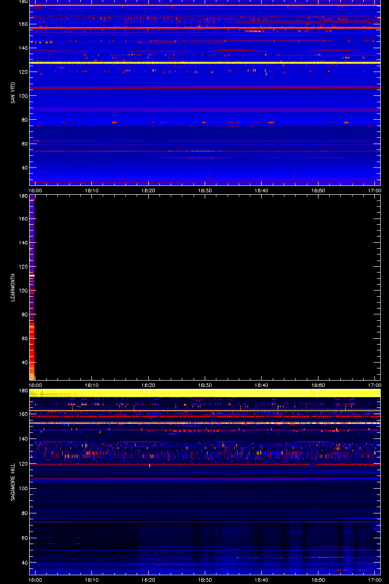The width and height of the screenshot is (389, 584).
Task: Click the LEARMONTH axis label
Action: (x=13, y=287)
